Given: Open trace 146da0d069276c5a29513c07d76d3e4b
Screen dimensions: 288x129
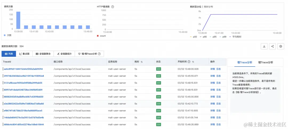Looking at the screenshot, I should (x=24, y=118).
